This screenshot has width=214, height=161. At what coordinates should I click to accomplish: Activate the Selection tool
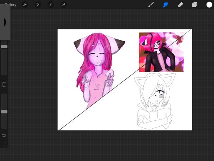[51, 5]
